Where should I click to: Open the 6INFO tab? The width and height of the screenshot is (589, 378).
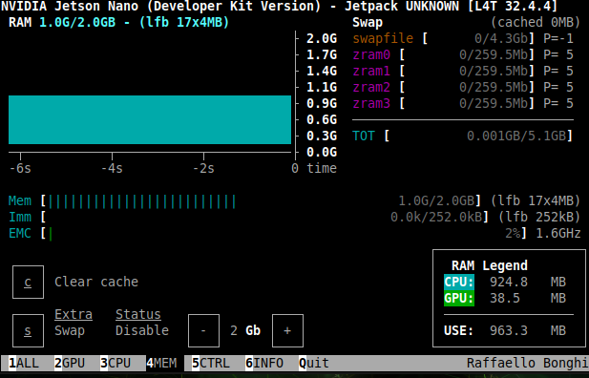(264, 363)
